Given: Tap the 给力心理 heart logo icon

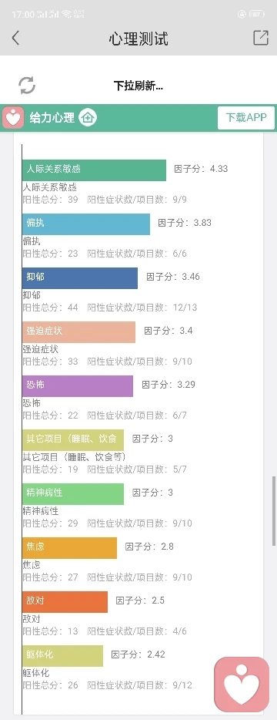Looking at the screenshot, I should point(13,117).
